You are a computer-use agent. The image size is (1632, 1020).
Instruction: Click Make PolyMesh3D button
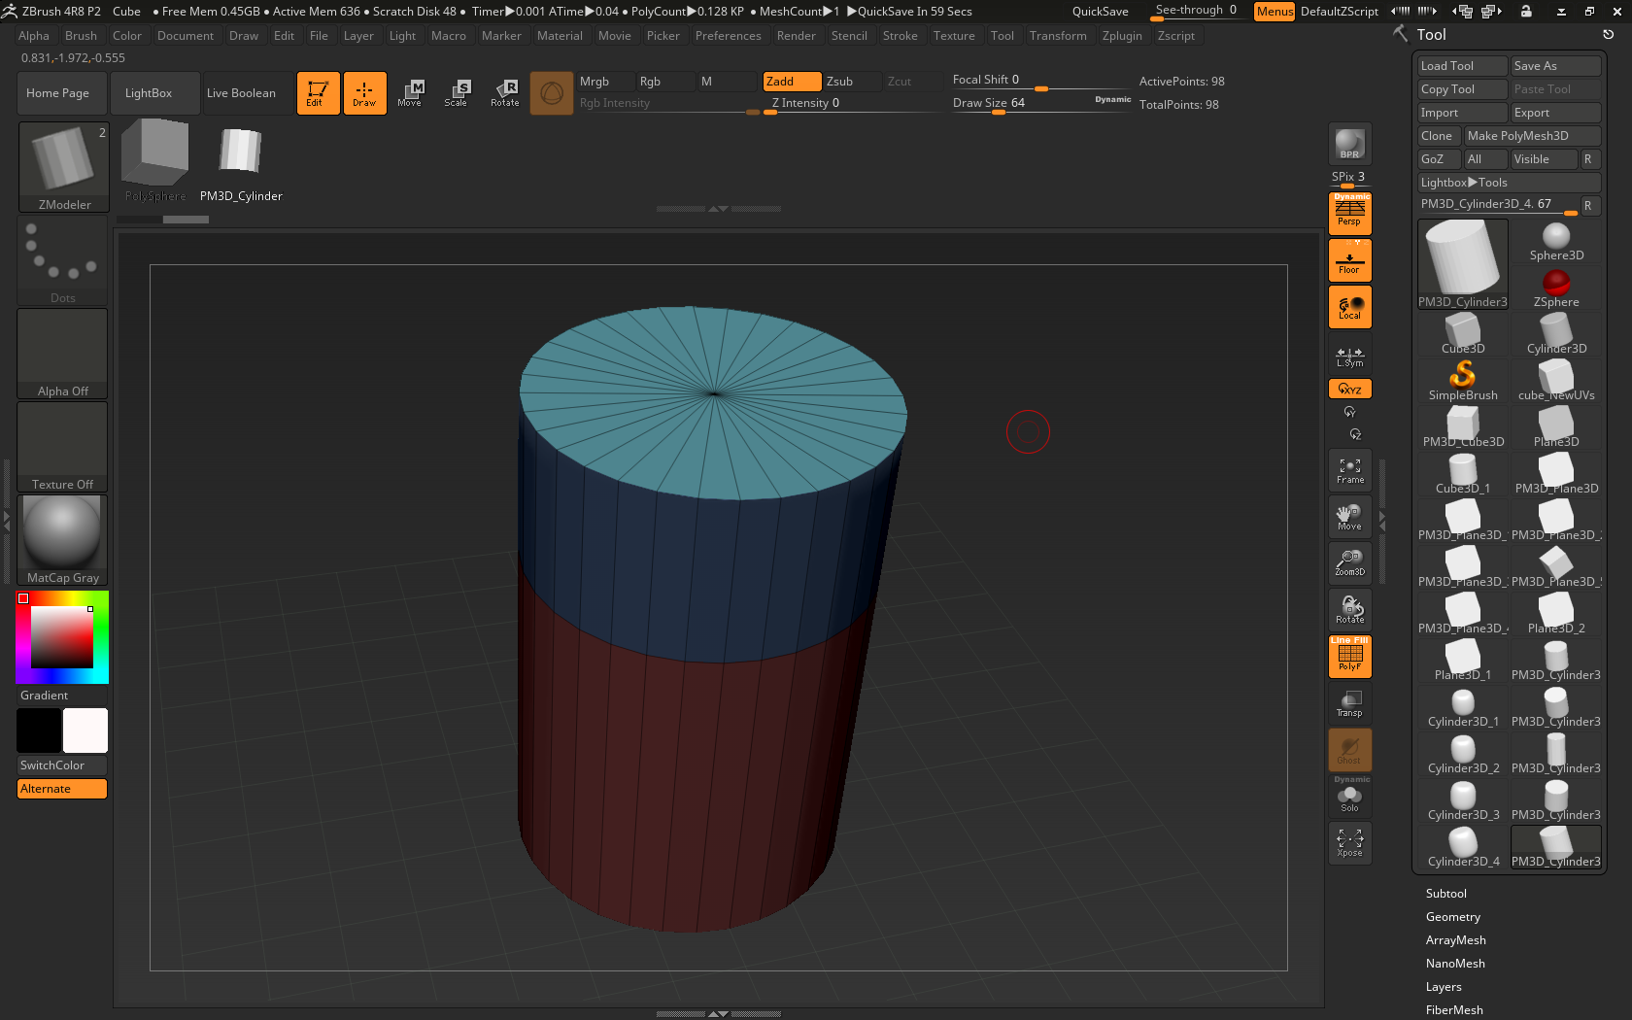point(1532,136)
